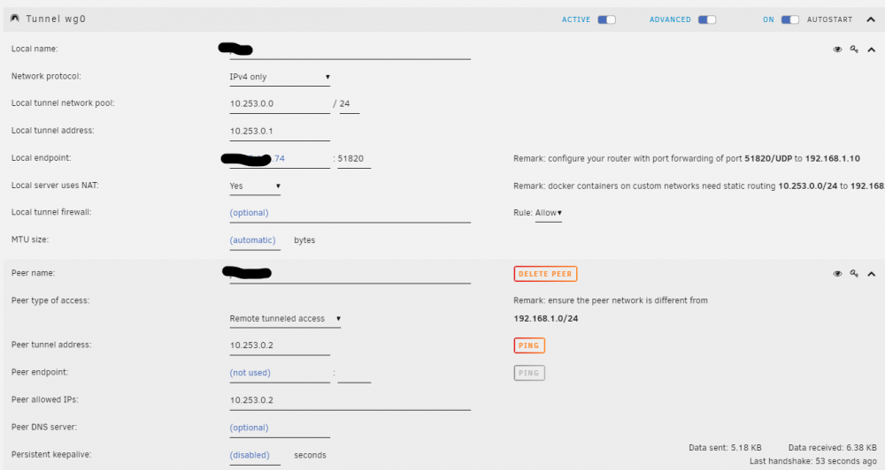The width and height of the screenshot is (885, 470).
Task: Click the Peer type of access label
Action: [x=50, y=301]
